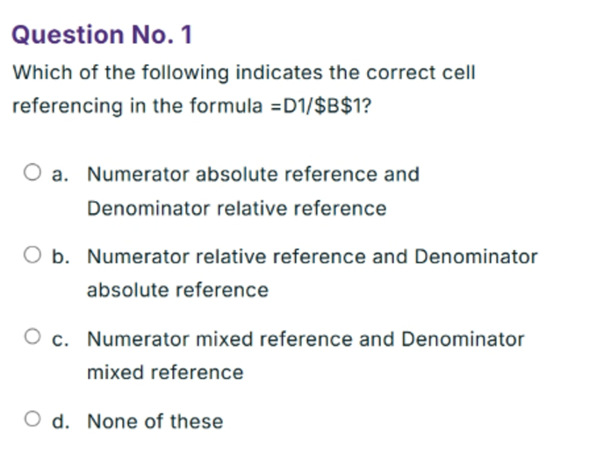
Task: Pick the radio button beside None of these
Action: (32, 419)
